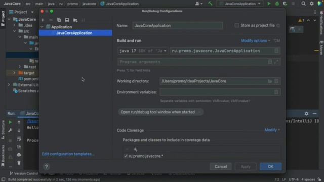The height and width of the screenshot is (182, 324).
Task: Open the Bookmarks side tool tab
Action: click(x=3, y=156)
